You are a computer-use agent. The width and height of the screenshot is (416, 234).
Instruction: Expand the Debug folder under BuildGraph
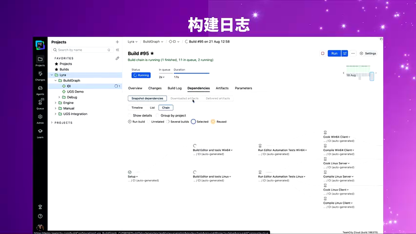(x=59, y=97)
